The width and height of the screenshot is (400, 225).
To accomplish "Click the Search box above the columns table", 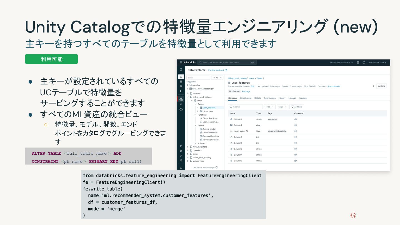I will pos(245,107).
